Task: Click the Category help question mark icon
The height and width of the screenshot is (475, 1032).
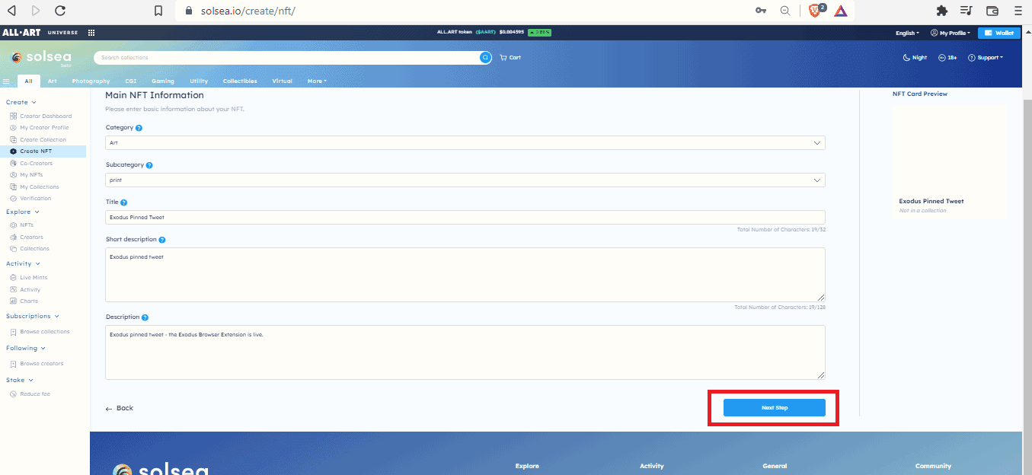Action: point(139,128)
